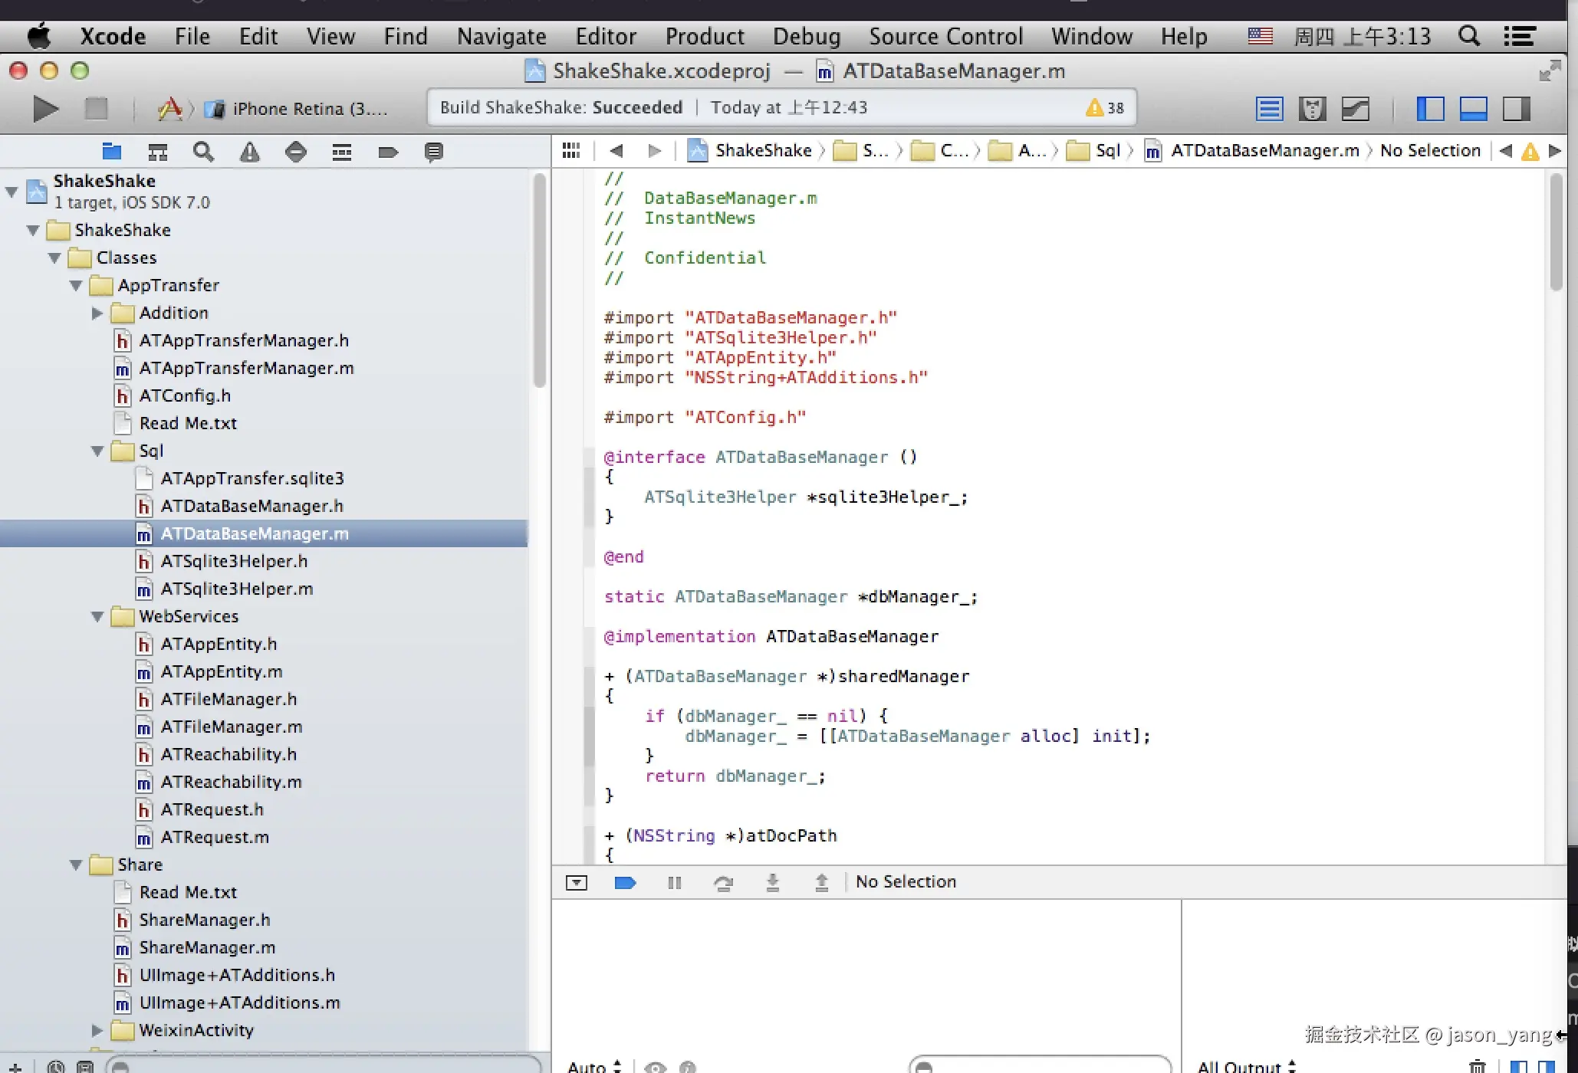
Task: Toggle the Debug area visibility
Action: (x=1473, y=109)
